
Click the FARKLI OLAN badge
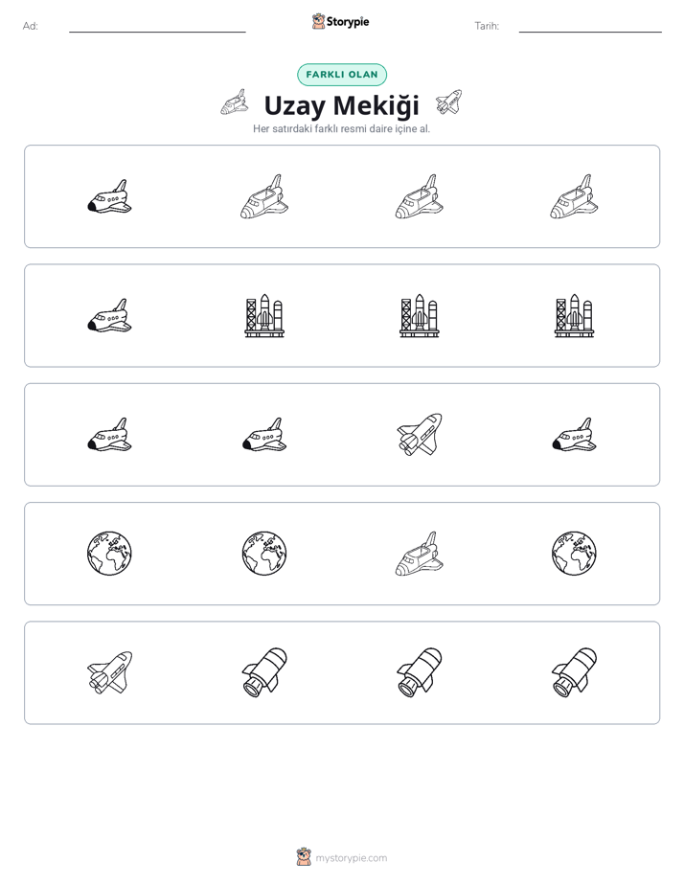pyautogui.click(x=342, y=75)
